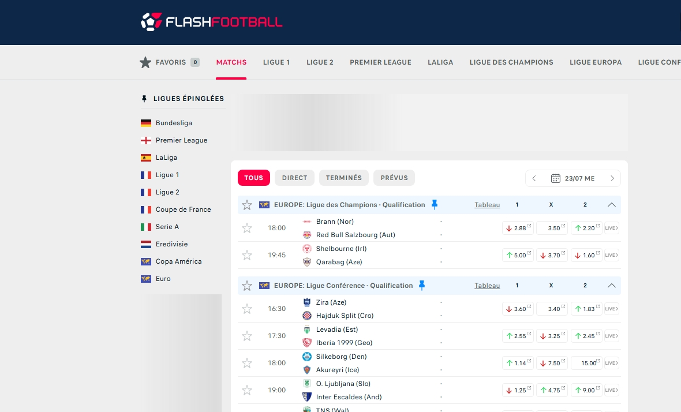Click the Brann home odds 2.88
The image size is (681, 412).
tap(518, 228)
